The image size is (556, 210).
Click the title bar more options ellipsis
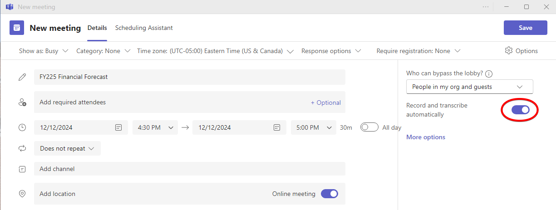point(486,7)
